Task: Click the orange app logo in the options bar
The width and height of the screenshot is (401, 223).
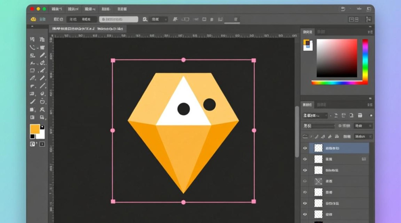Action: (x=33, y=19)
